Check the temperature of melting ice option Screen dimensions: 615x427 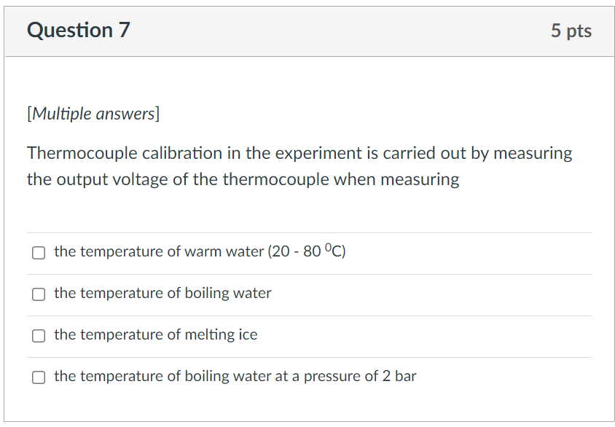pyautogui.click(x=37, y=336)
